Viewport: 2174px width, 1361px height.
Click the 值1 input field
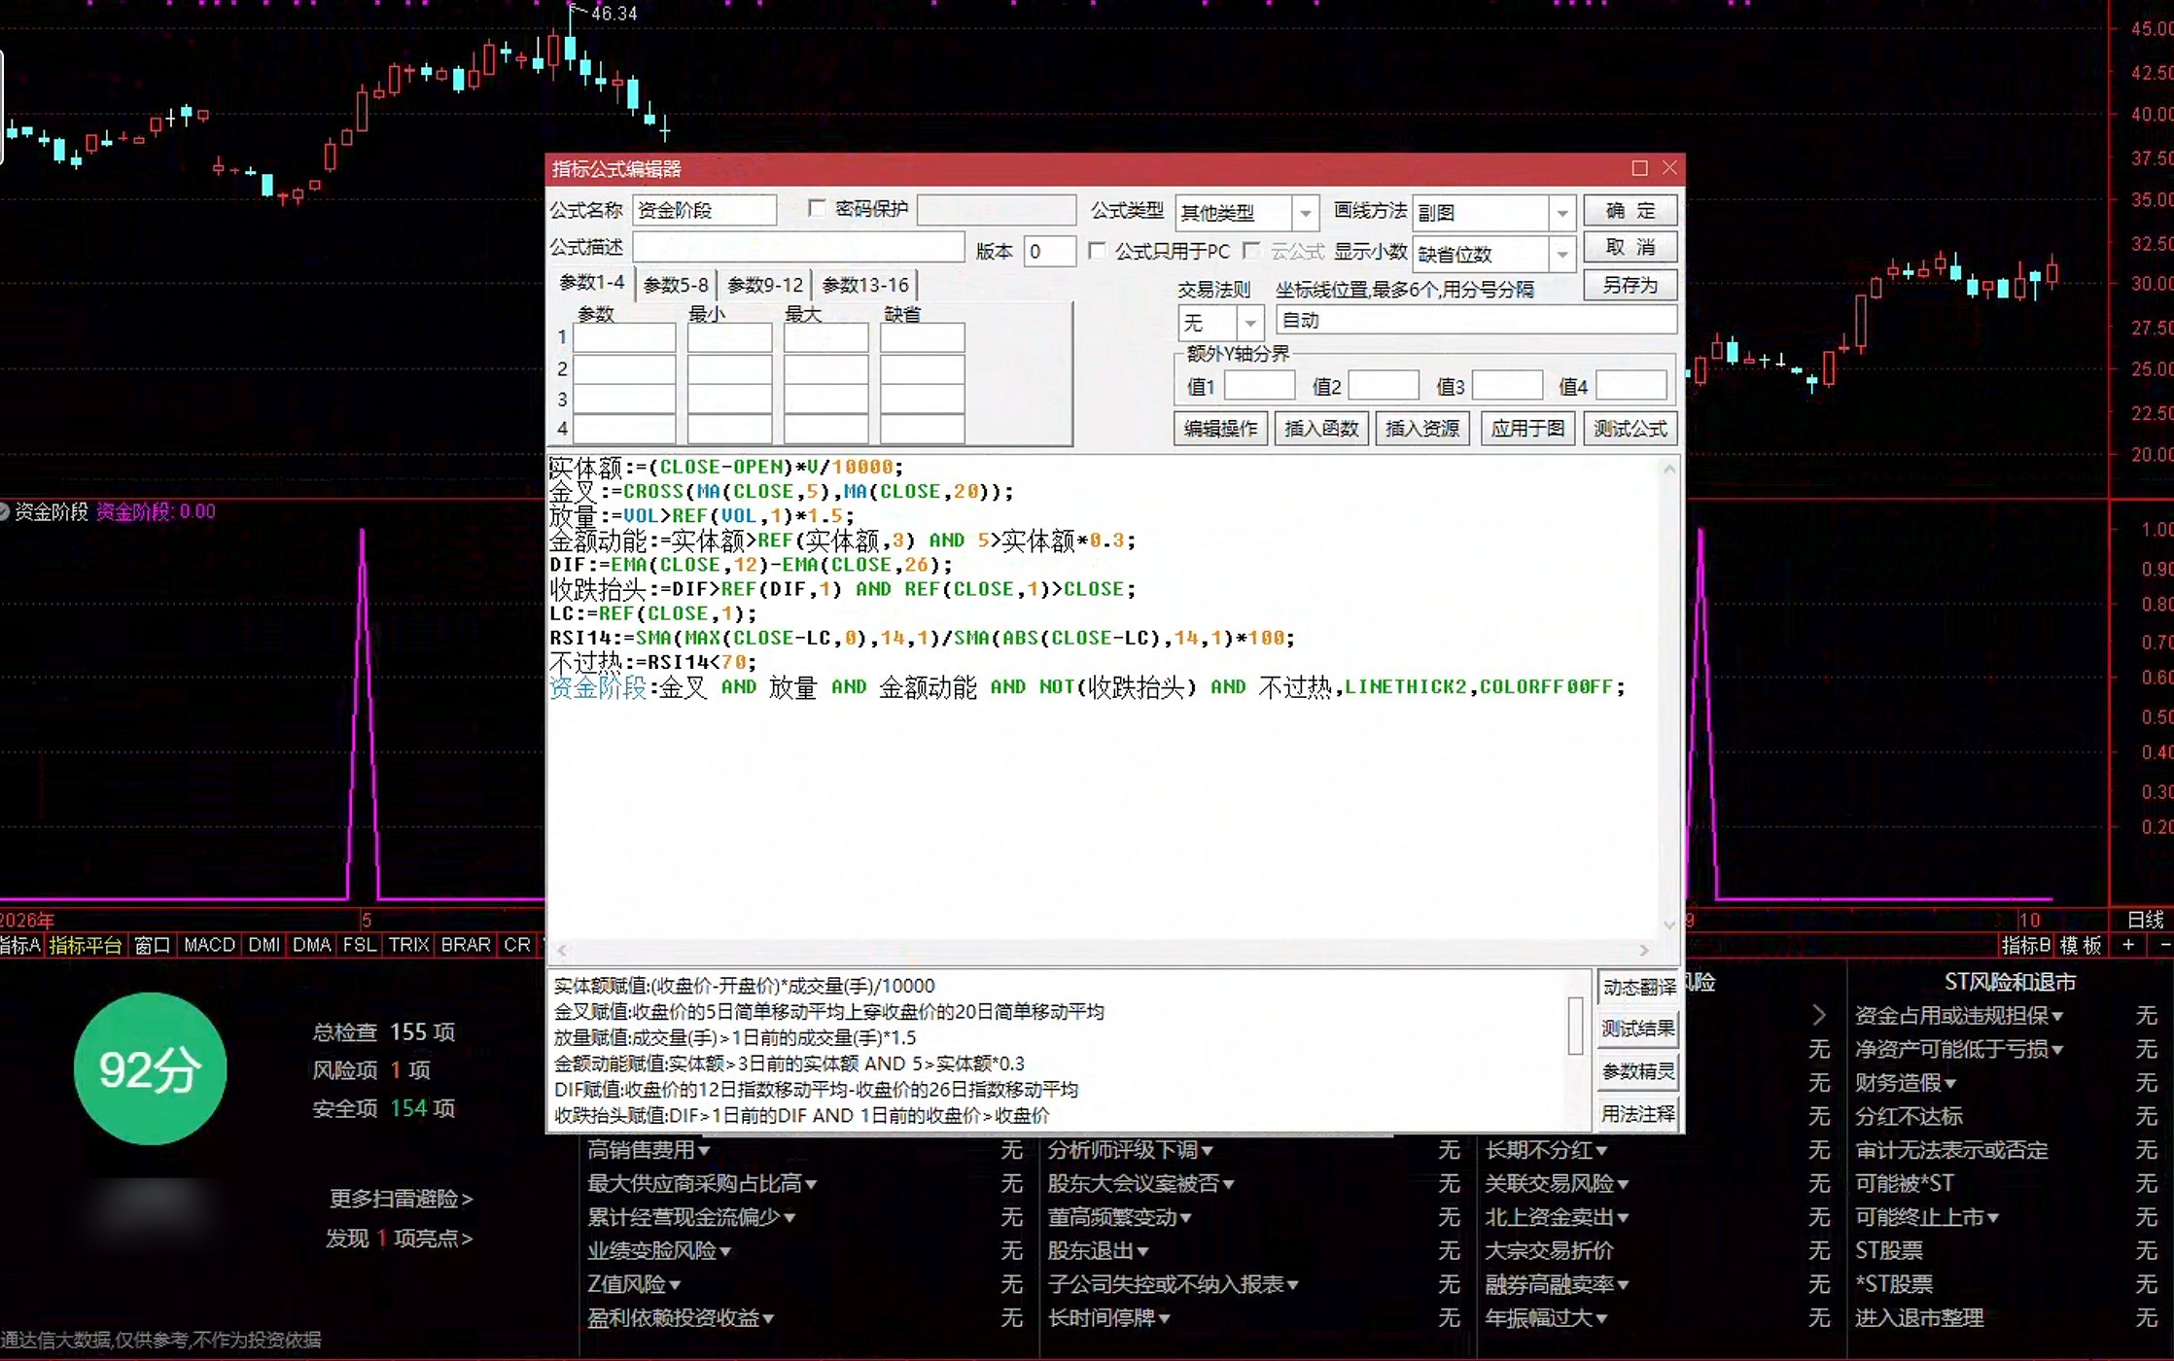(1259, 386)
